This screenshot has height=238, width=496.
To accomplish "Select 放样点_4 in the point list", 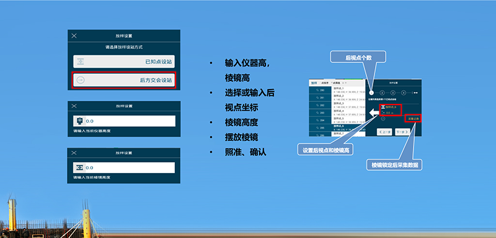I will [348, 113].
